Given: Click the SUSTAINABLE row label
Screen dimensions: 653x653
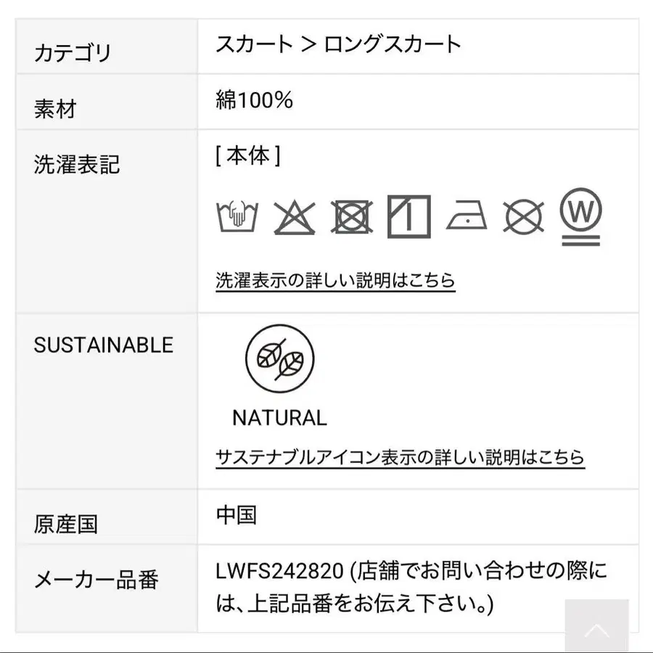Looking at the screenshot, I should pyautogui.click(x=104, y=345).
